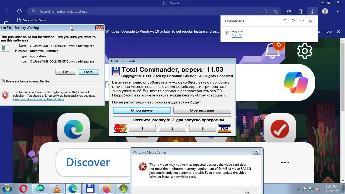Viewport: 345px width, 194px height.
Task: Switch to Microsoft Edge taskbar icon
Action: click(x=73, y=189)
